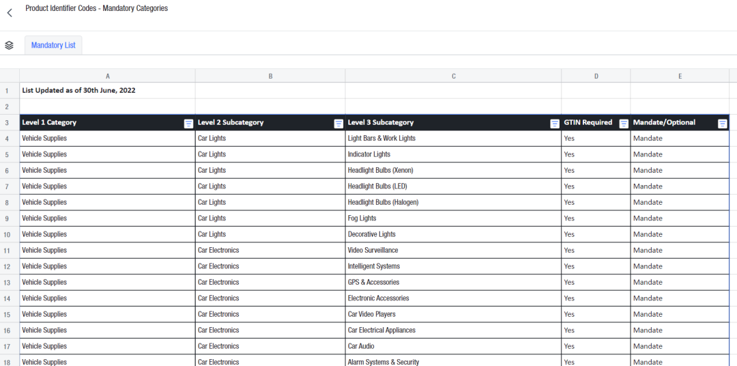Select the 'Decorative Lights' cell
The width and height of the screenshot is (737, 366).
454,234
